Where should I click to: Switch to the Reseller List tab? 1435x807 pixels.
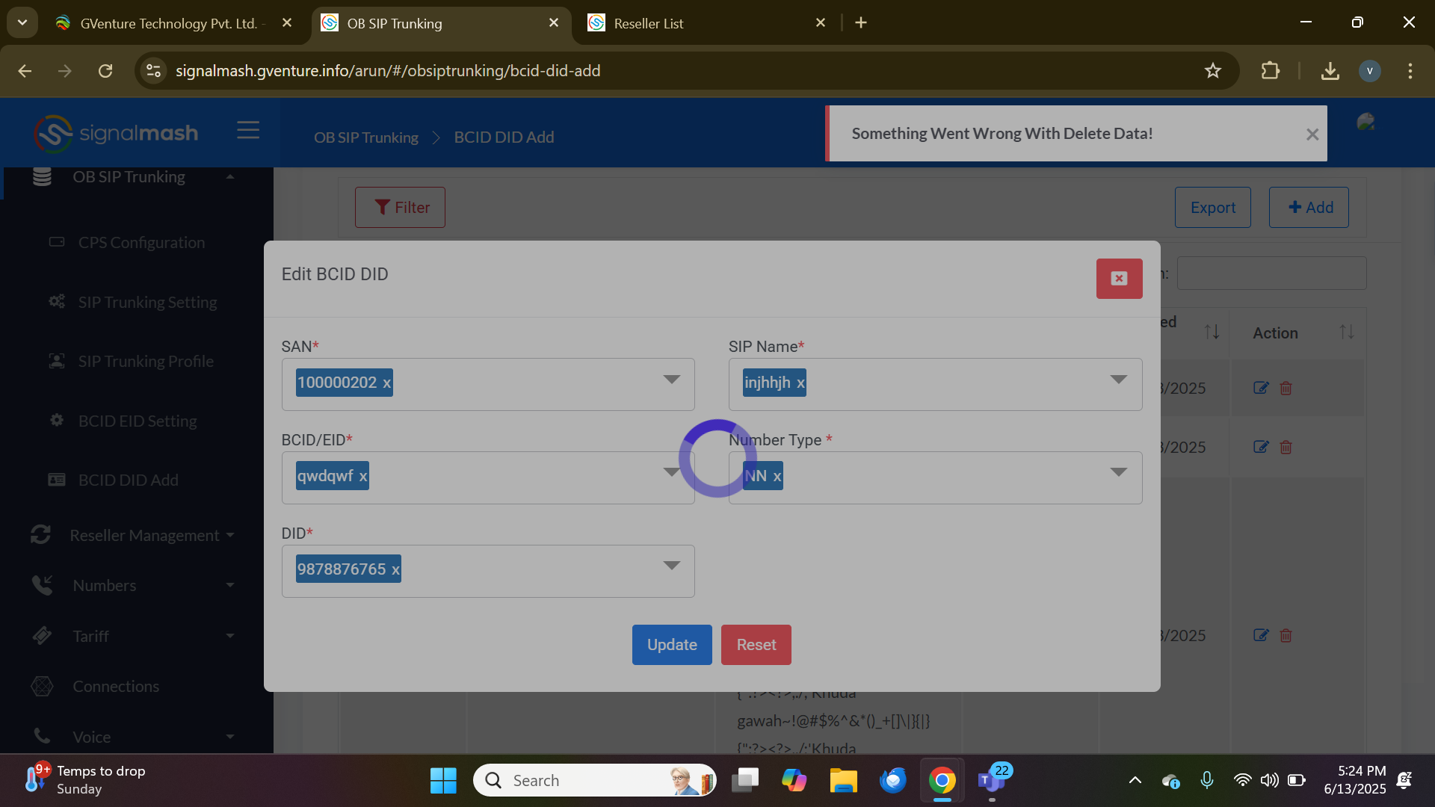coord(648,23)
